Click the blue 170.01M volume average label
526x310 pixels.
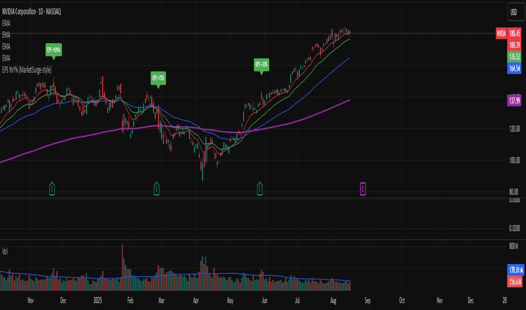(x=516, y=270)
